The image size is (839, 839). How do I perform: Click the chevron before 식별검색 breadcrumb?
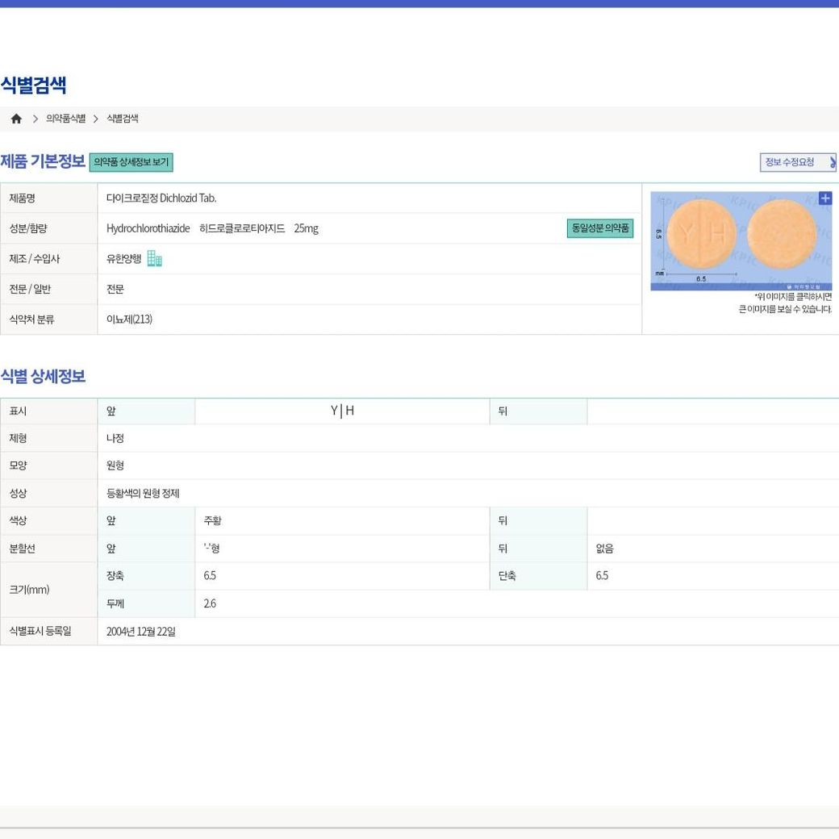click(96, 119)
